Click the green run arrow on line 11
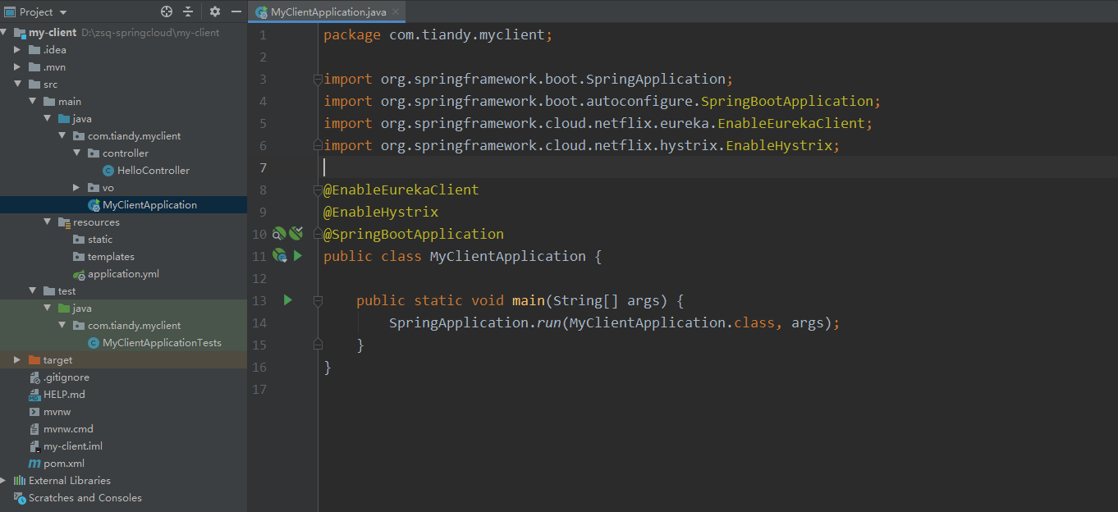 click(x=298, y=256)
